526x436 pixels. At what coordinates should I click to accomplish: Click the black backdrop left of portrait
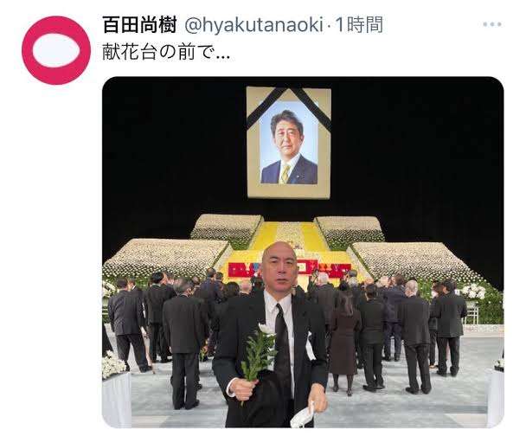click(x=175, y=151)
